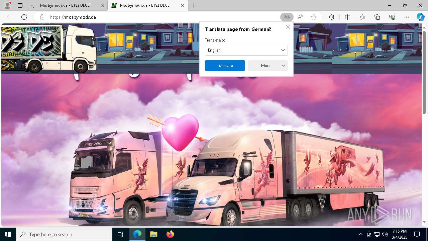Open Windows Start menu
The image size is (428, 241).
point(8,234)
